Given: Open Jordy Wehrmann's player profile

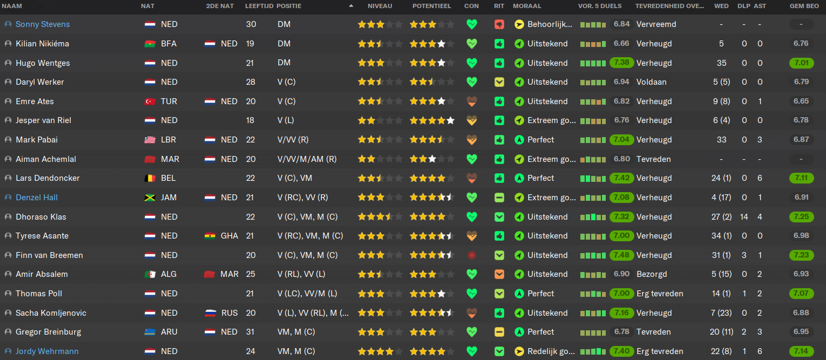Looking at the screenshot, I should tap(47, 351).
